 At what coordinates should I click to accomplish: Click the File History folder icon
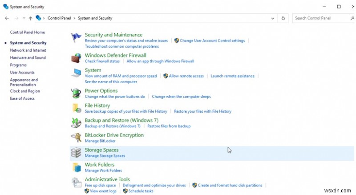pos(77,108)
